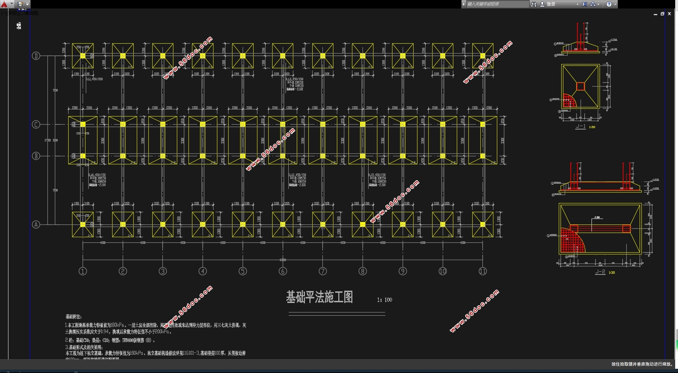
Task: Open the Quick Access Toolbar customize dropdown
Action: [27, 4]
